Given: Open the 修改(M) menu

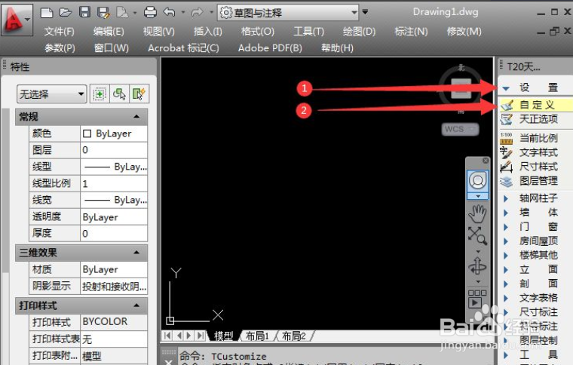Looking at the screenshot, I should click(464, 32).
